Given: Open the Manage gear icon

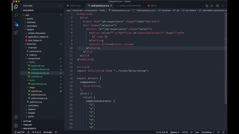Looking at the screenshot, I should click(x=16, y=125).
